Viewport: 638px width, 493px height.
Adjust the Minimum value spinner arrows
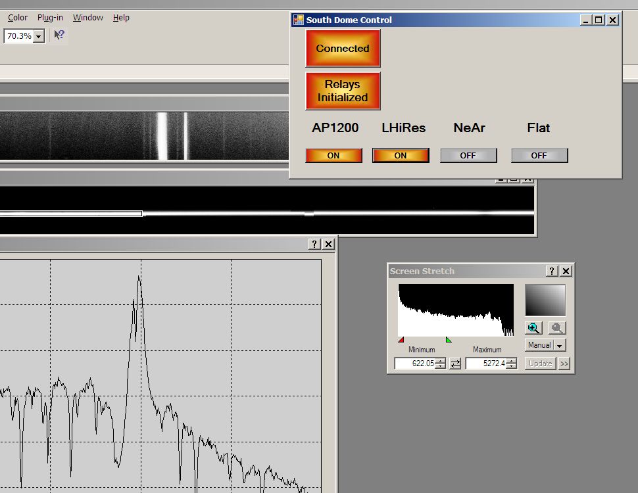[x=440, y=364]
